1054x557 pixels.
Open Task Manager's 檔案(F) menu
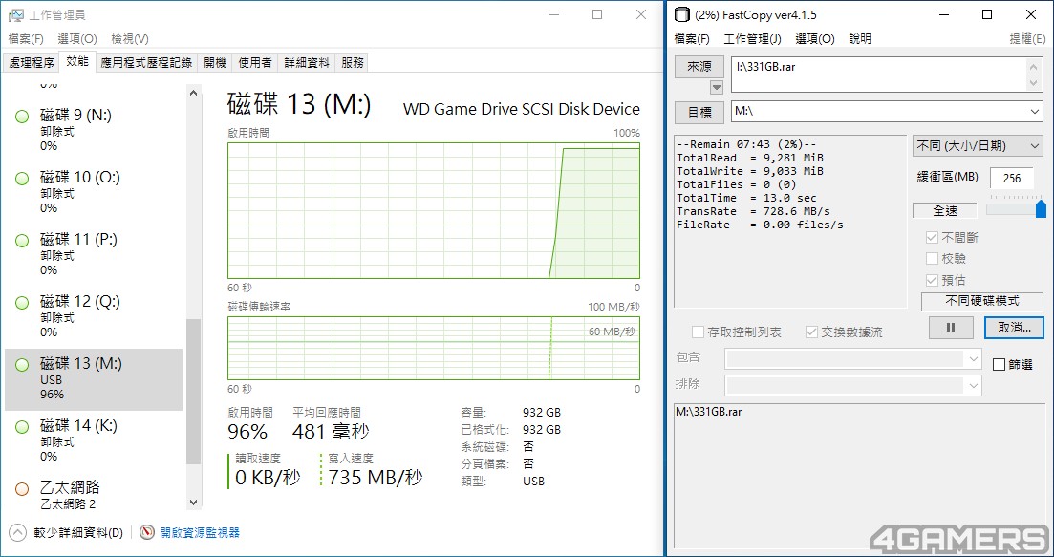tap(26, 39)
